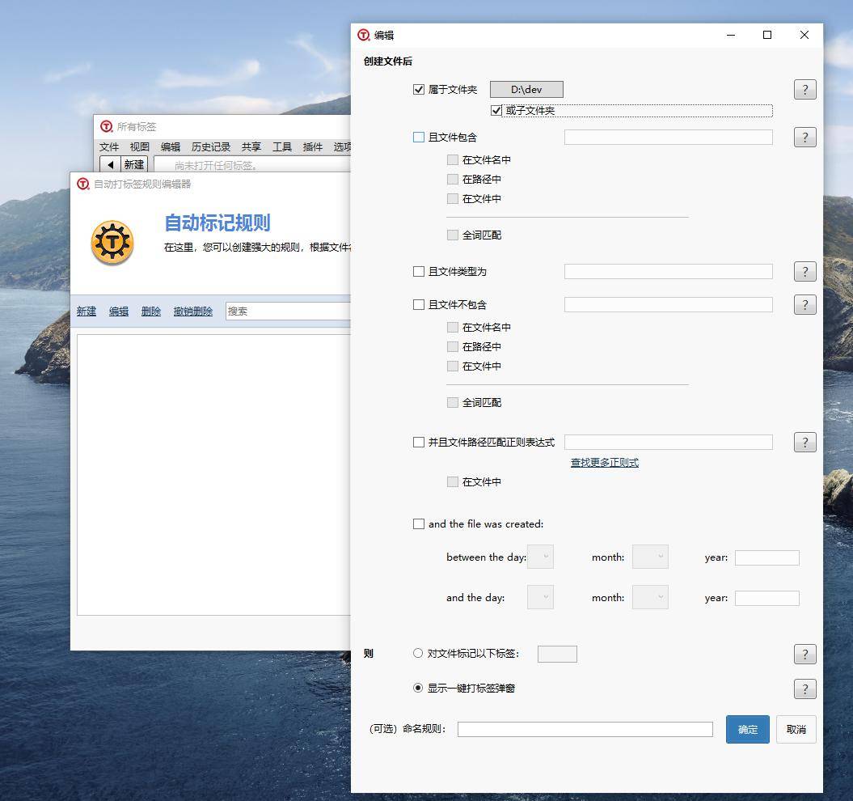The width and height of the screenshot is (853, 801).
Task: Open help for 对文件标记以下标签 option
Action: pos(804,655)
